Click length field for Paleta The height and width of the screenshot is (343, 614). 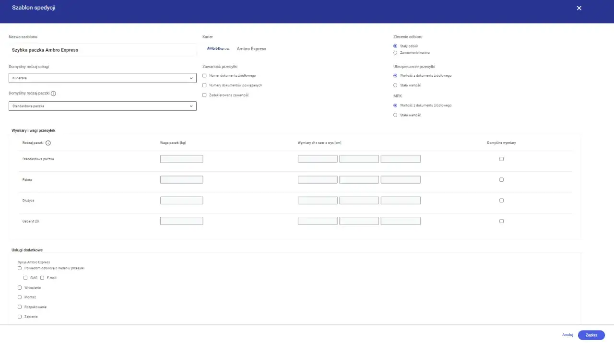pos(318,179)
